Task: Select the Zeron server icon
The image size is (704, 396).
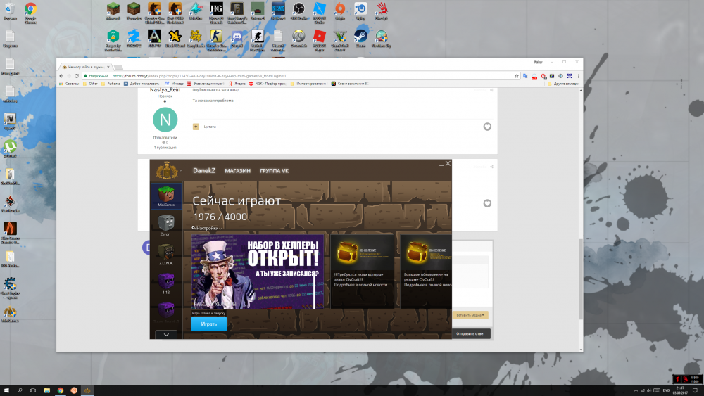Action: pyautogui.click(x=166, y=222)
